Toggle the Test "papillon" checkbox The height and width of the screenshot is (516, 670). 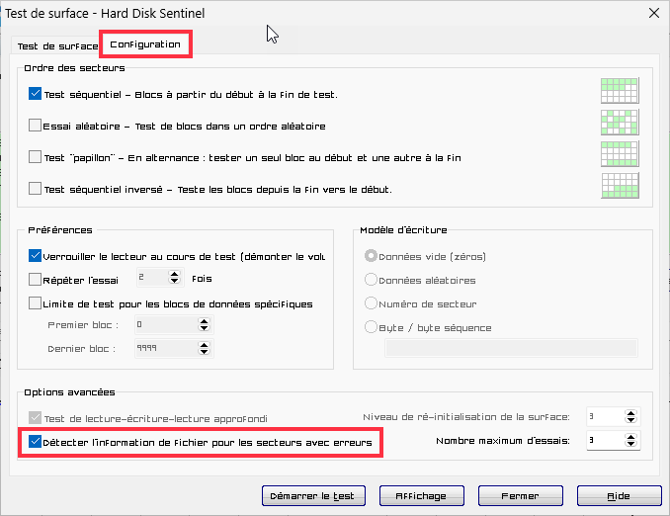tap(36, 158)
